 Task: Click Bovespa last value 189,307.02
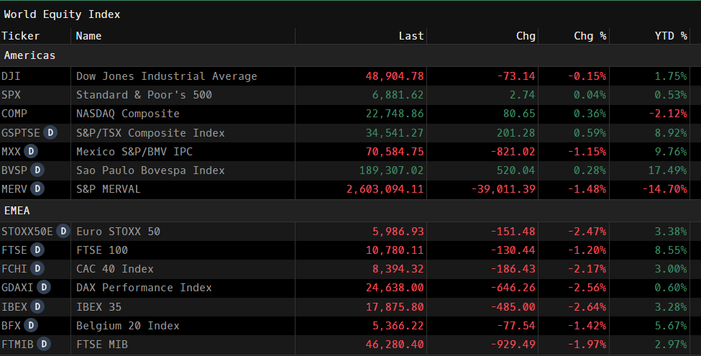(x=392, y=170)
